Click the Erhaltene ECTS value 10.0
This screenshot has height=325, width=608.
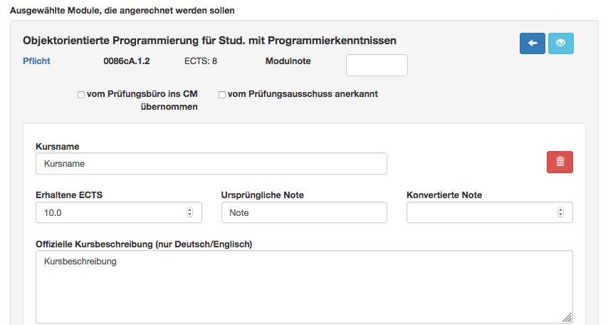53,213
